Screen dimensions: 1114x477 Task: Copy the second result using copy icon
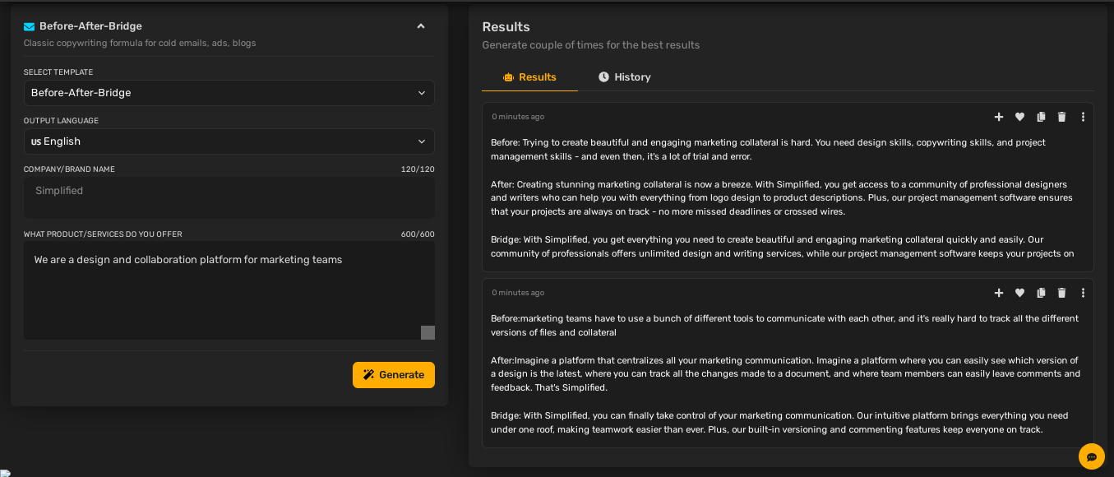pyautogui.click(x=1041, y=293)
